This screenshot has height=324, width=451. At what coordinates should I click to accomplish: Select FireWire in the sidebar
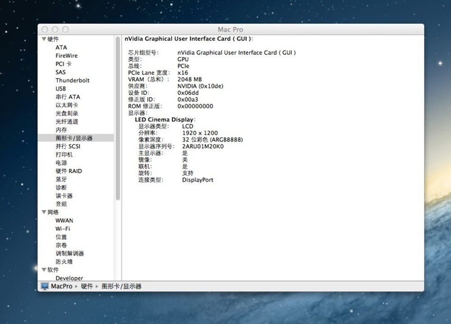[x=66, y=56]
